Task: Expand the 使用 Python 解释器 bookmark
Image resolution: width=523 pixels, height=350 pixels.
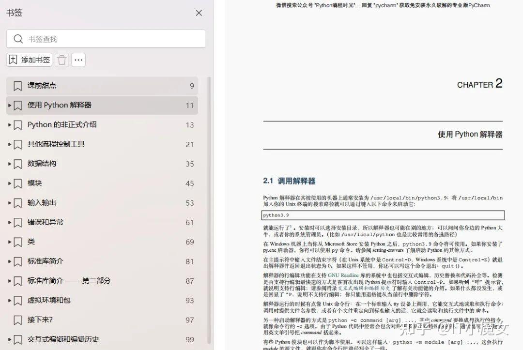Action: click(x=8, y=105)
